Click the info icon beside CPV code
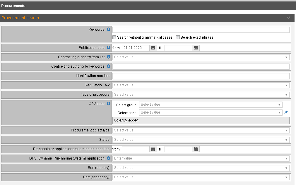Image resolution: width=296 pixels, height=185 pixels. 109,104
